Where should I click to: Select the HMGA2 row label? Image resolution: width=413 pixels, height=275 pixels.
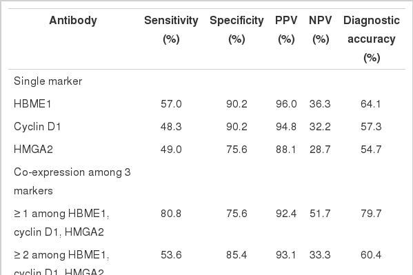click(x=33, y=150)
